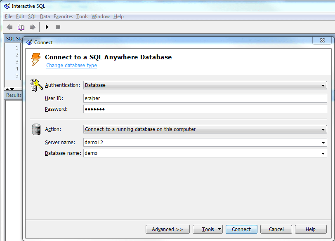Click line number 1 in SQL editor
The height and width of the screenshot is (241, 335).
click(17, 47)
